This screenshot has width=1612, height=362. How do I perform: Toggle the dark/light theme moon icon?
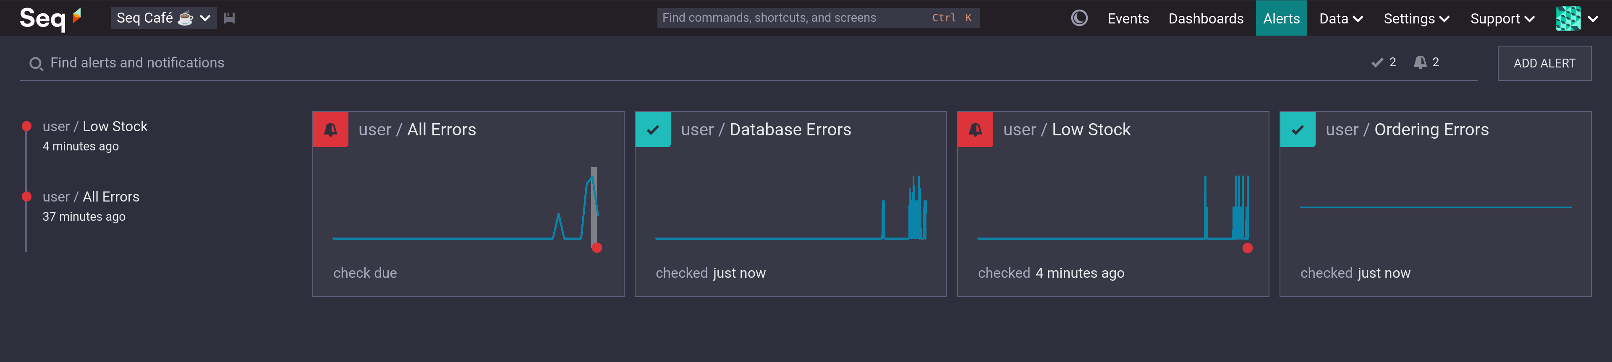(1079, 18)
